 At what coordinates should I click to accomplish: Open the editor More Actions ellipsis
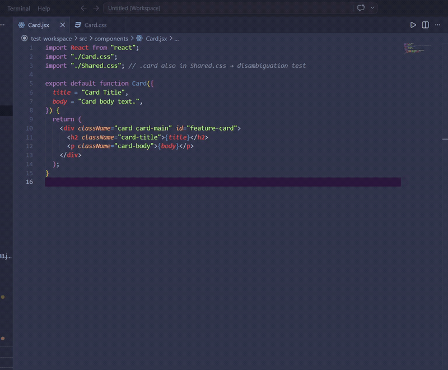[x=437, y=25]
